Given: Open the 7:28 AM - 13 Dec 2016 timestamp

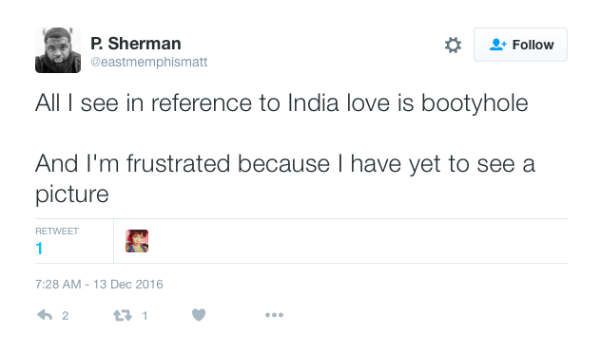Looking at the screenshot, I should point(99,285).
